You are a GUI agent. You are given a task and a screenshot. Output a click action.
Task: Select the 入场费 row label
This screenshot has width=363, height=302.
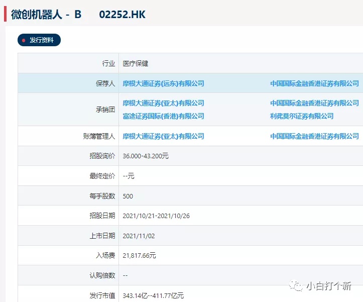click(105, 256)
